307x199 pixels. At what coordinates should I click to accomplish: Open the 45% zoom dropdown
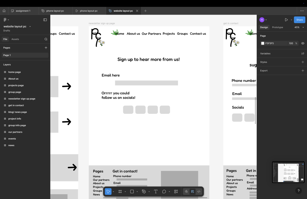click(298, 27)
